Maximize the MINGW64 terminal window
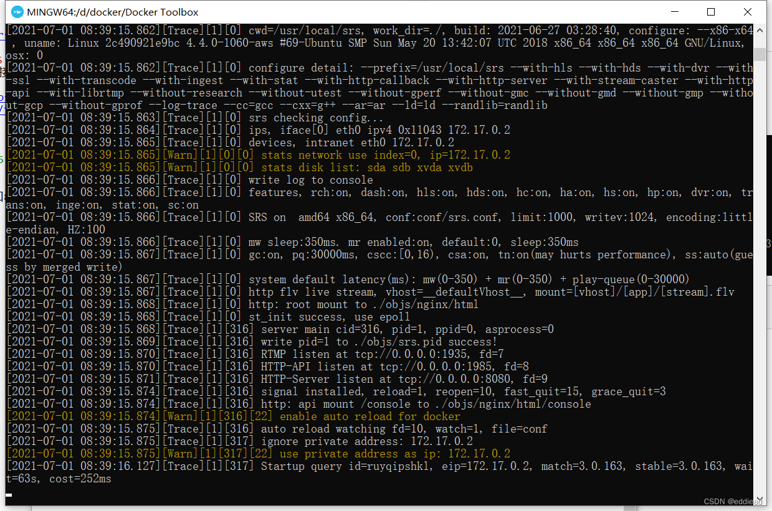 tap(711, 12)
